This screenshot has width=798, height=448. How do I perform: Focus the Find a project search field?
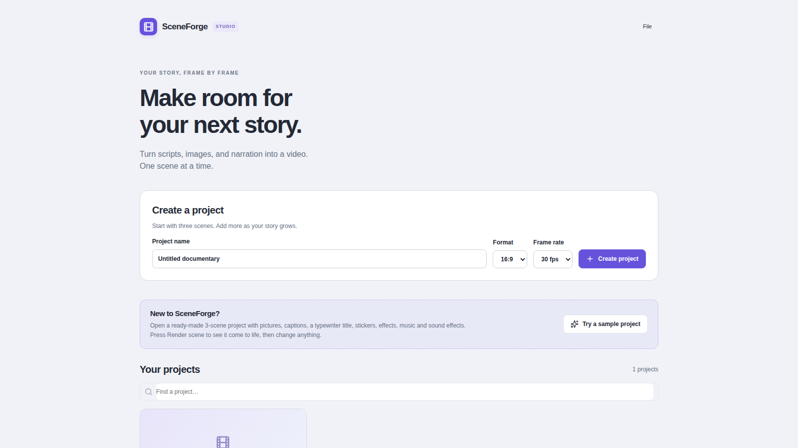tap(404, 392)
